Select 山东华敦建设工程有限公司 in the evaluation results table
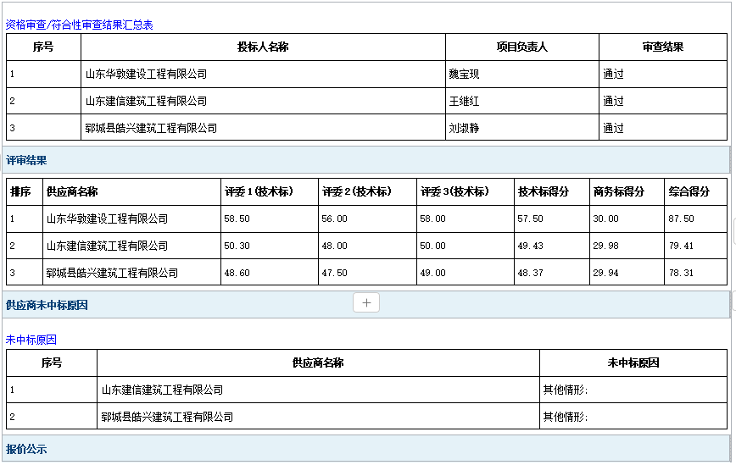The width and height of the screenshot is (736, 465). pos(107,219)
